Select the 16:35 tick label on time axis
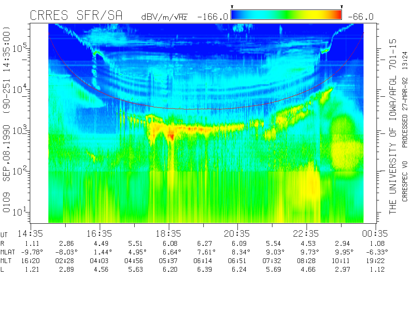The image size is (408, 311). (99, 234)
